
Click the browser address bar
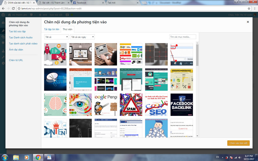132,9
